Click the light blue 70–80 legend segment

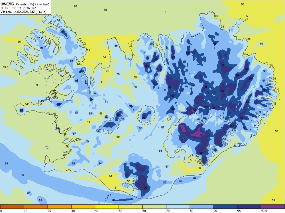coord(178,207)
